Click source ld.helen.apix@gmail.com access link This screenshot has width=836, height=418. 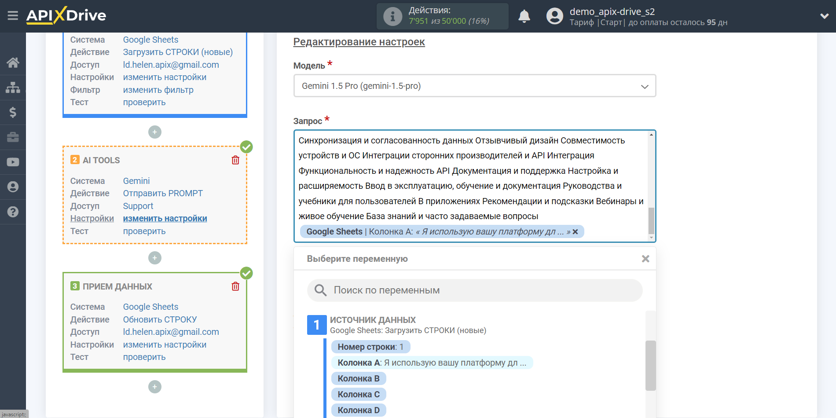(171, 65)
